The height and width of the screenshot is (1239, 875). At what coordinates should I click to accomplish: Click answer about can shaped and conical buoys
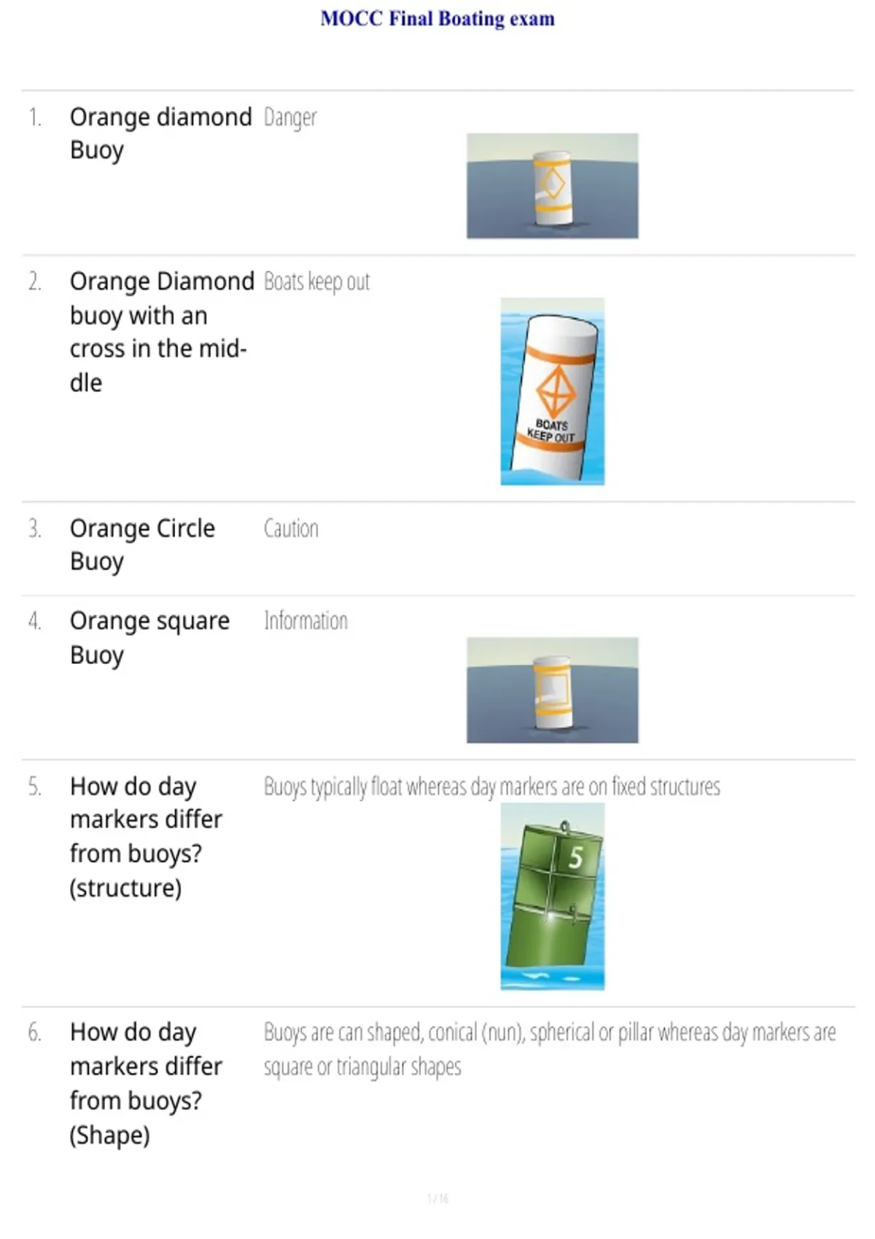[550, 1050]
